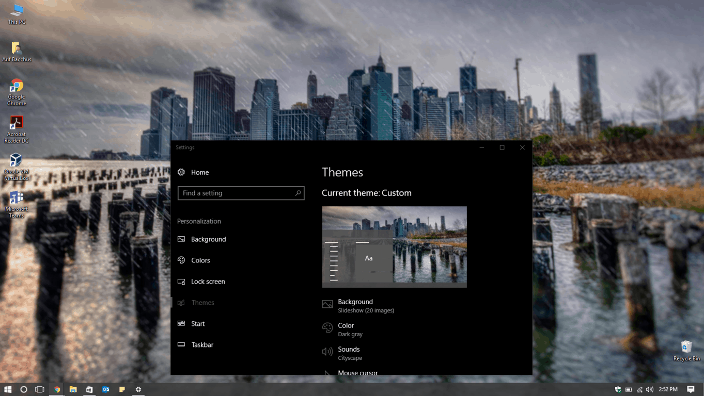Open Task View on the taskbar
The image size is (704, 396).
[x=40, y=389]
